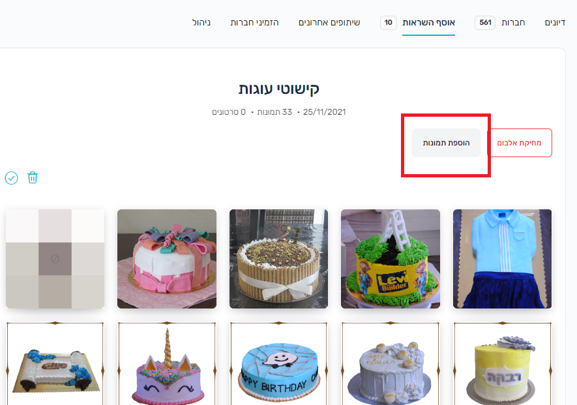Open the Levi Builder cake photo
The height and width of the screenshot is (405, 577).
[x=391, y=259]
